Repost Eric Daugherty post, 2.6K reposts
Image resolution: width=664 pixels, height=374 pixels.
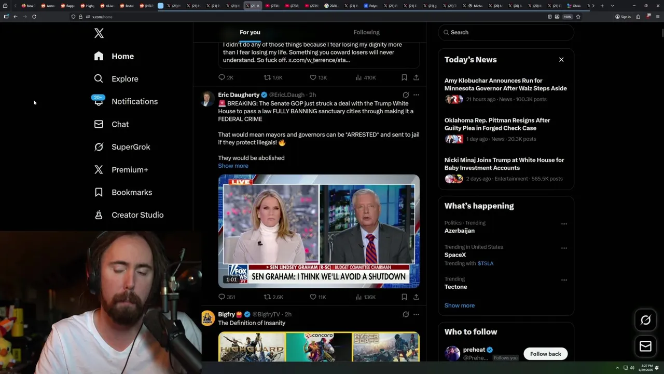pos(273,297)
